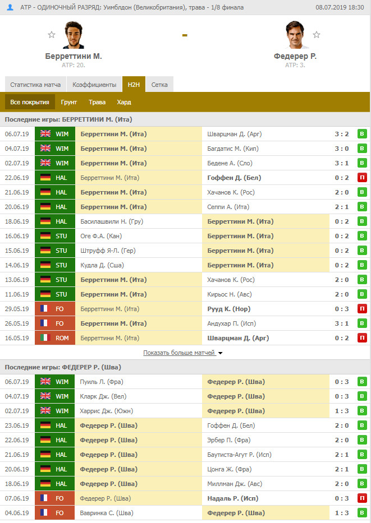Open match against Баутиста-Агут Р. (Исп)
This screenshot has height=523, width=371.
pos(239,455)
